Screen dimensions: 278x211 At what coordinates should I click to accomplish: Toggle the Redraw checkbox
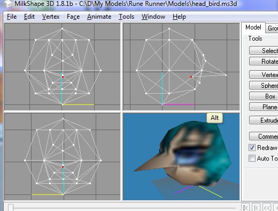coord(252,148)
